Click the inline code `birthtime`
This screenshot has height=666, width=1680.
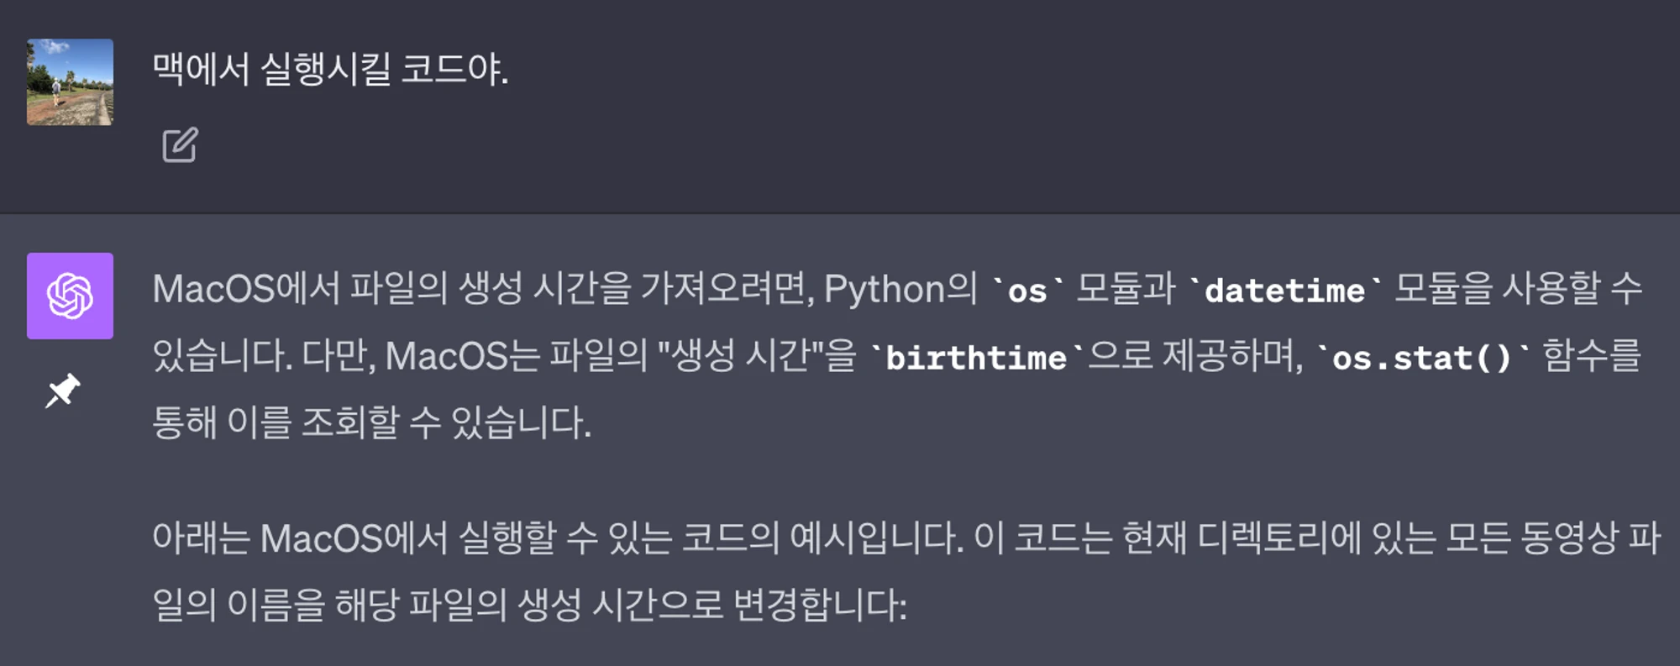(976, 358)
